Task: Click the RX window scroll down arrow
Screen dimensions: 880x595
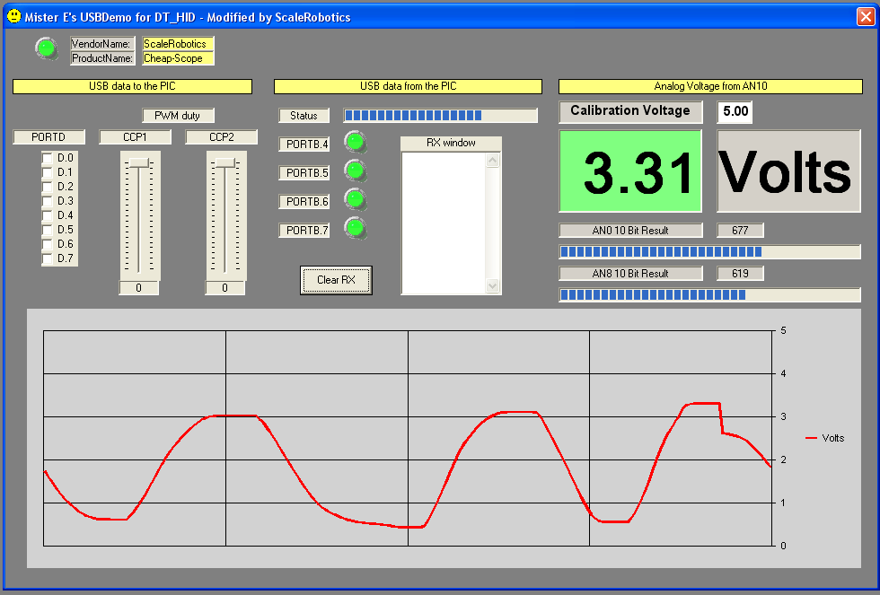Action: (492, 285)
